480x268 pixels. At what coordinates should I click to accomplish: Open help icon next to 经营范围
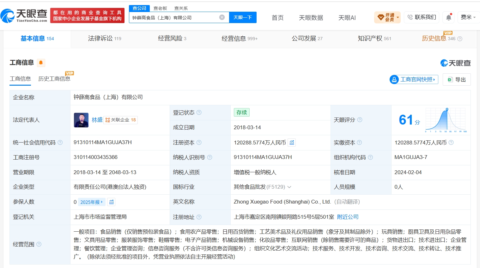pos(39,244)
